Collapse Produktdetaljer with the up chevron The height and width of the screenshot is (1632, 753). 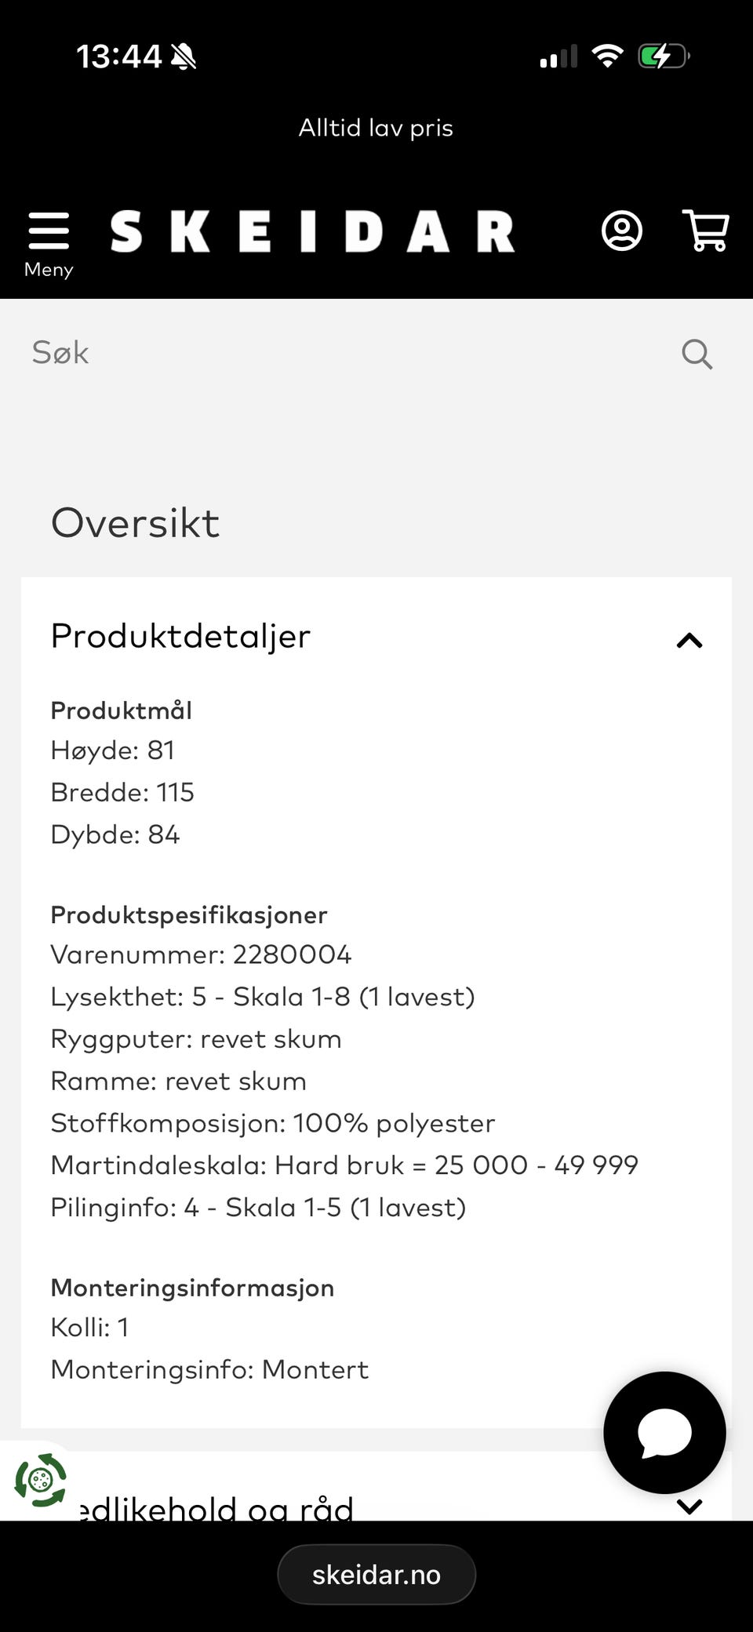(689, 641)
